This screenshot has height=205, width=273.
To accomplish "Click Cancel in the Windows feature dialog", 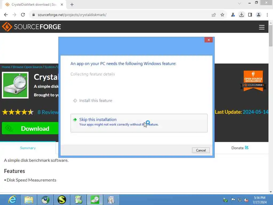I will point(201,150).
